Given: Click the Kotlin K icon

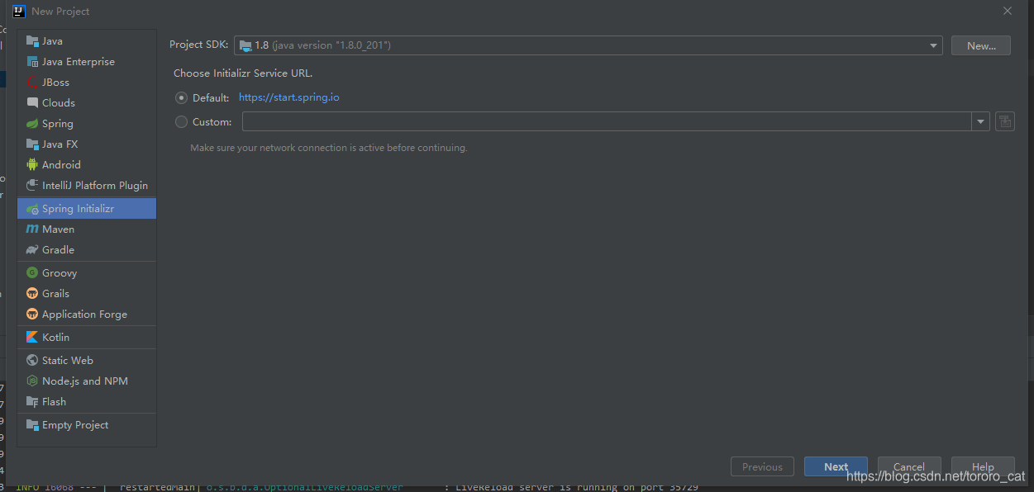Looking at the screenshot, I should [32, 337].
